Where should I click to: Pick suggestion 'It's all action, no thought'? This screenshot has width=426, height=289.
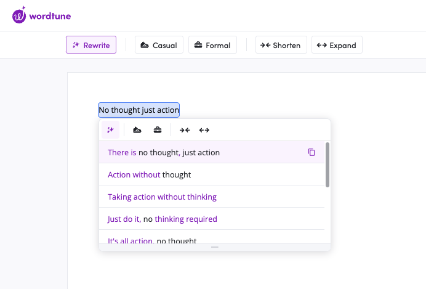tap(212, 237)
